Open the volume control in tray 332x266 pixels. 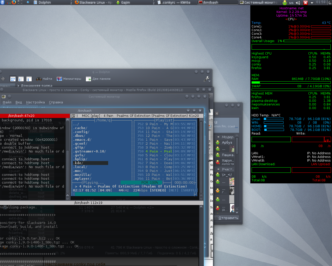point(298,3)
